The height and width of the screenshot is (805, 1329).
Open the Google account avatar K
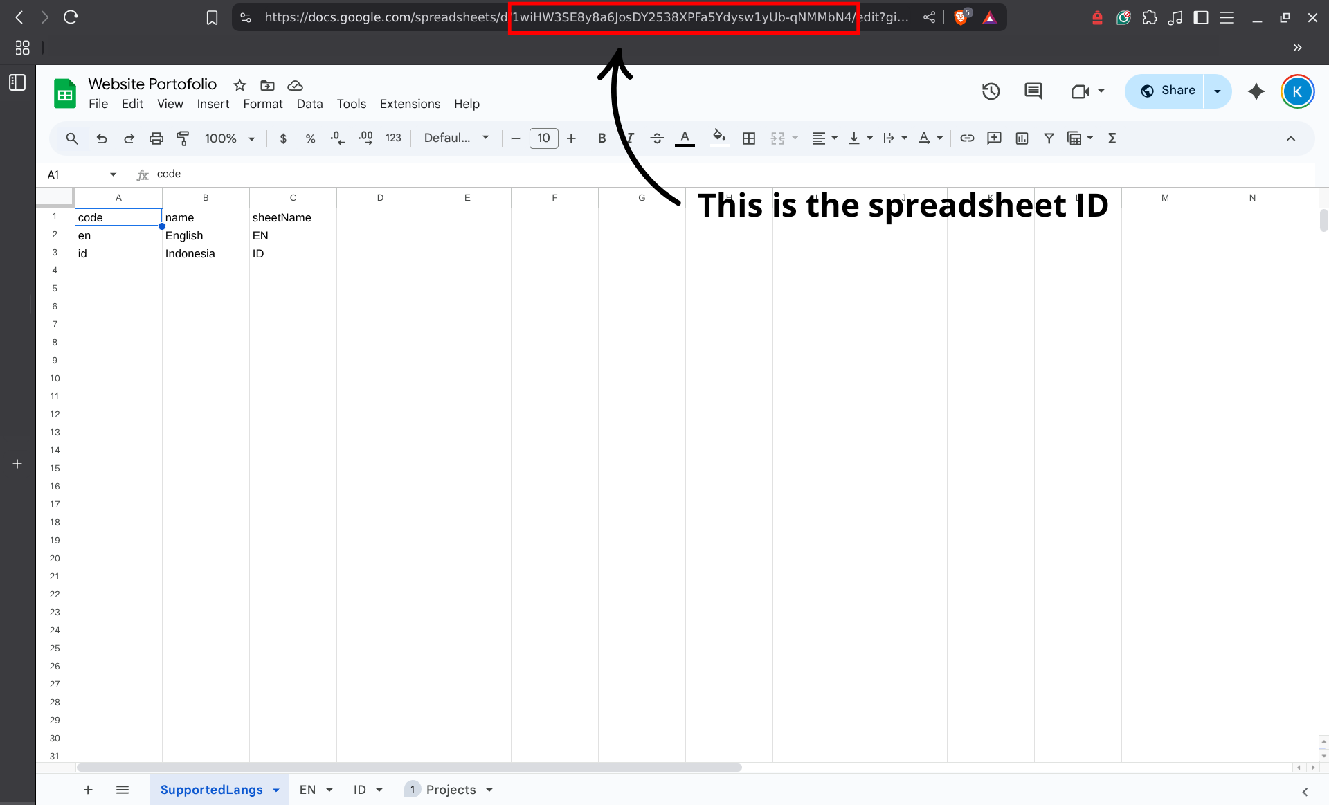(1296, 91)
